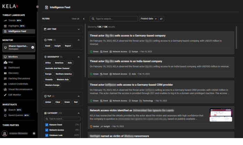
Task: Open Trends in Threat Landscape
Action: pyautogui.click(x=12, y=20)
